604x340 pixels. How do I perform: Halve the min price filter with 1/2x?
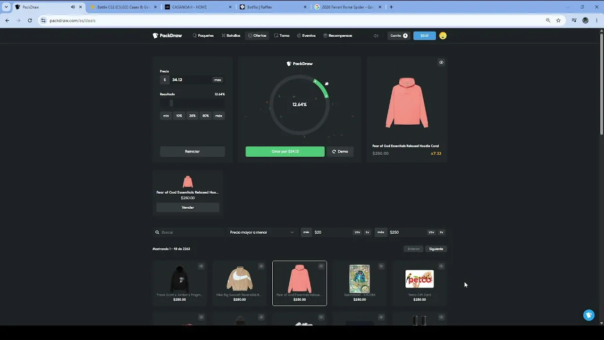[x=357, y=232]
